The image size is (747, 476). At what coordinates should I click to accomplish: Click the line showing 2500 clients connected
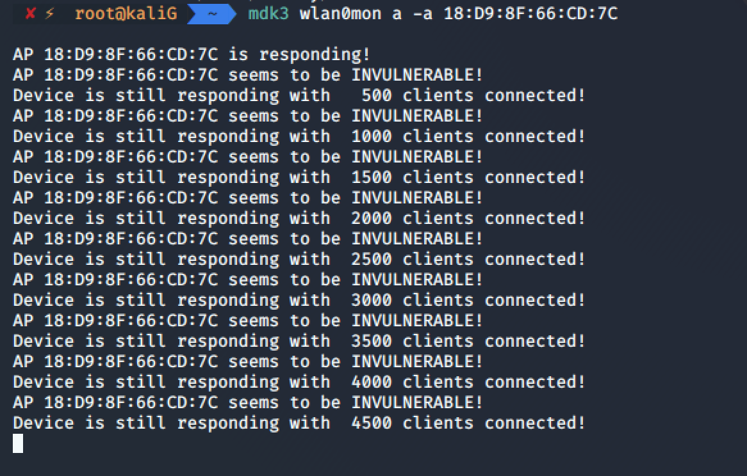click(299, 258)
